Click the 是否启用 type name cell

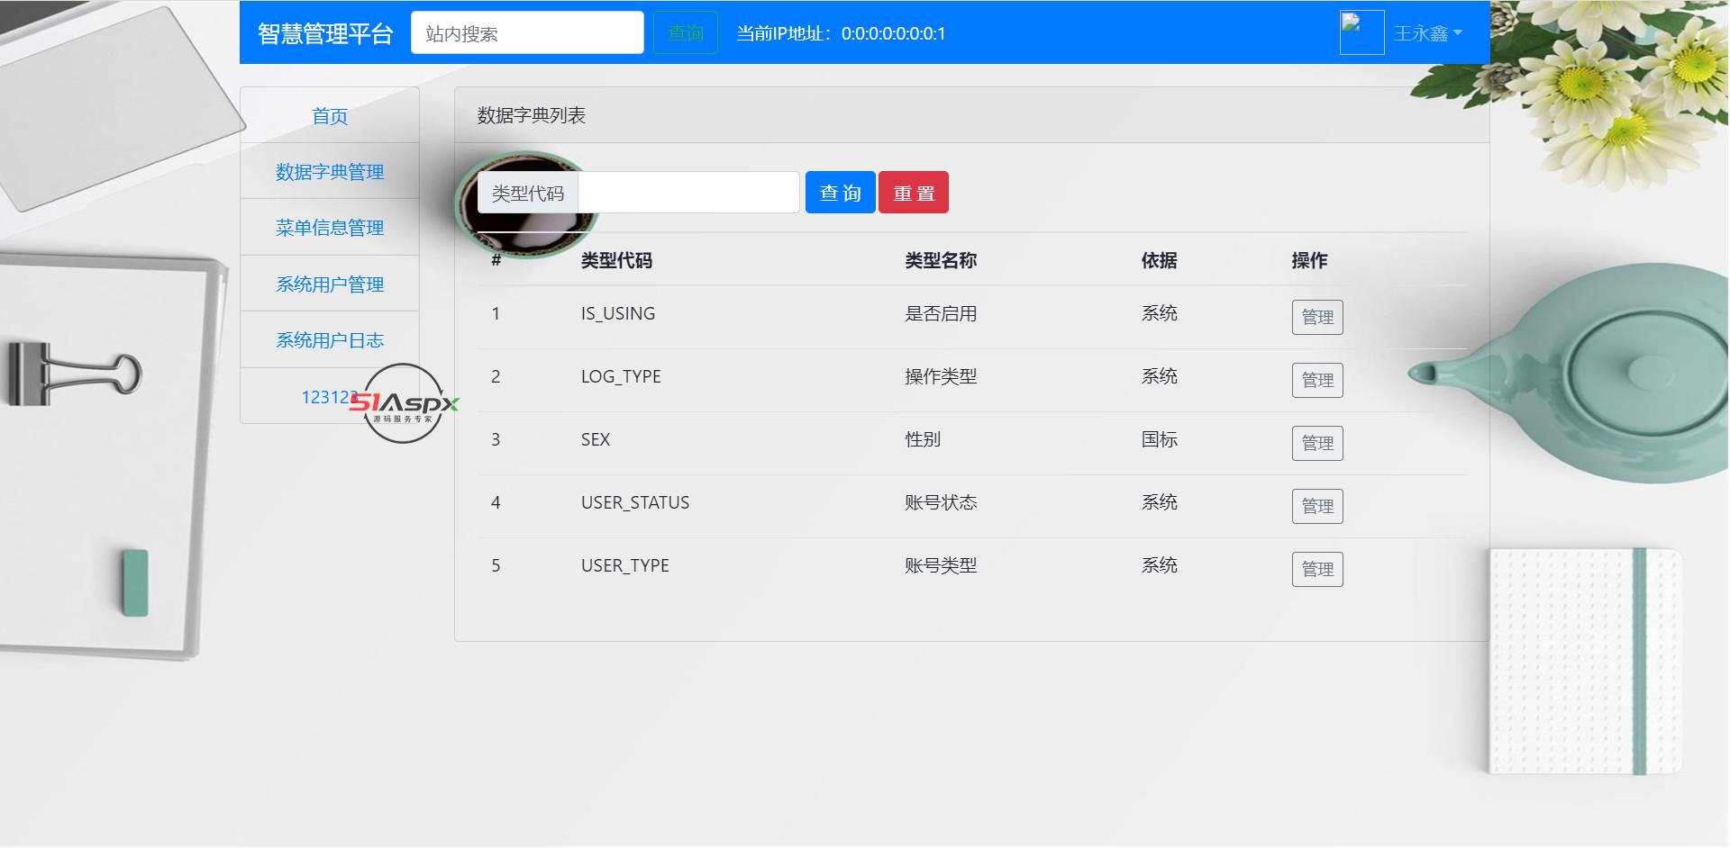pos(941,313)
